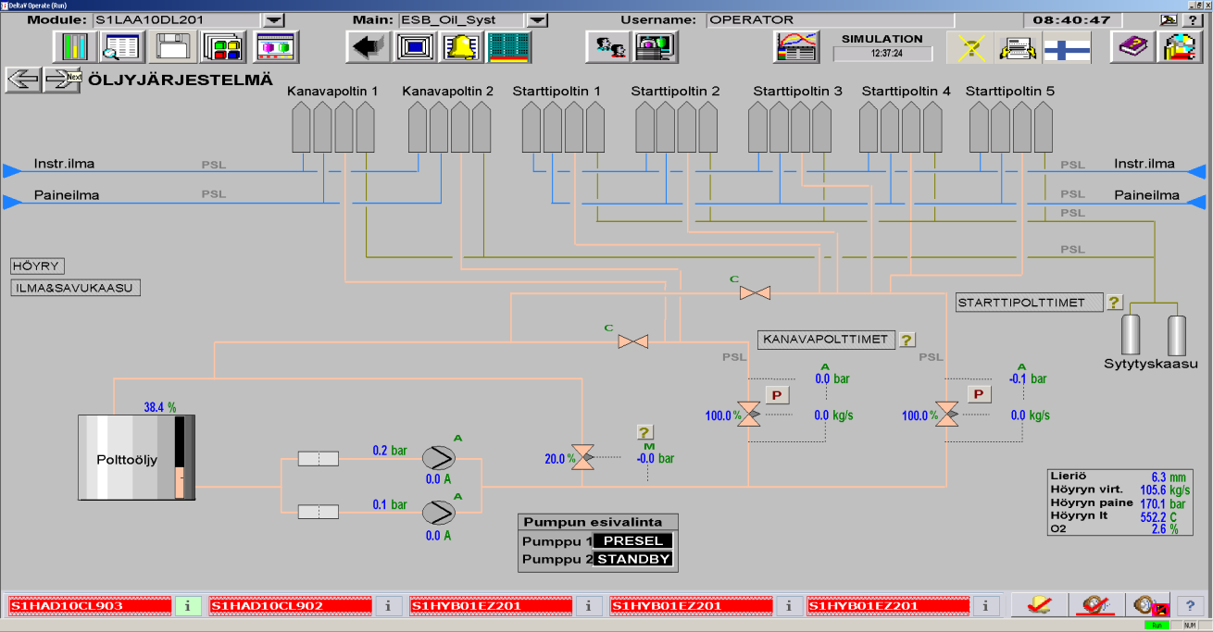Go to previous display with left arrow

point(23,80)
